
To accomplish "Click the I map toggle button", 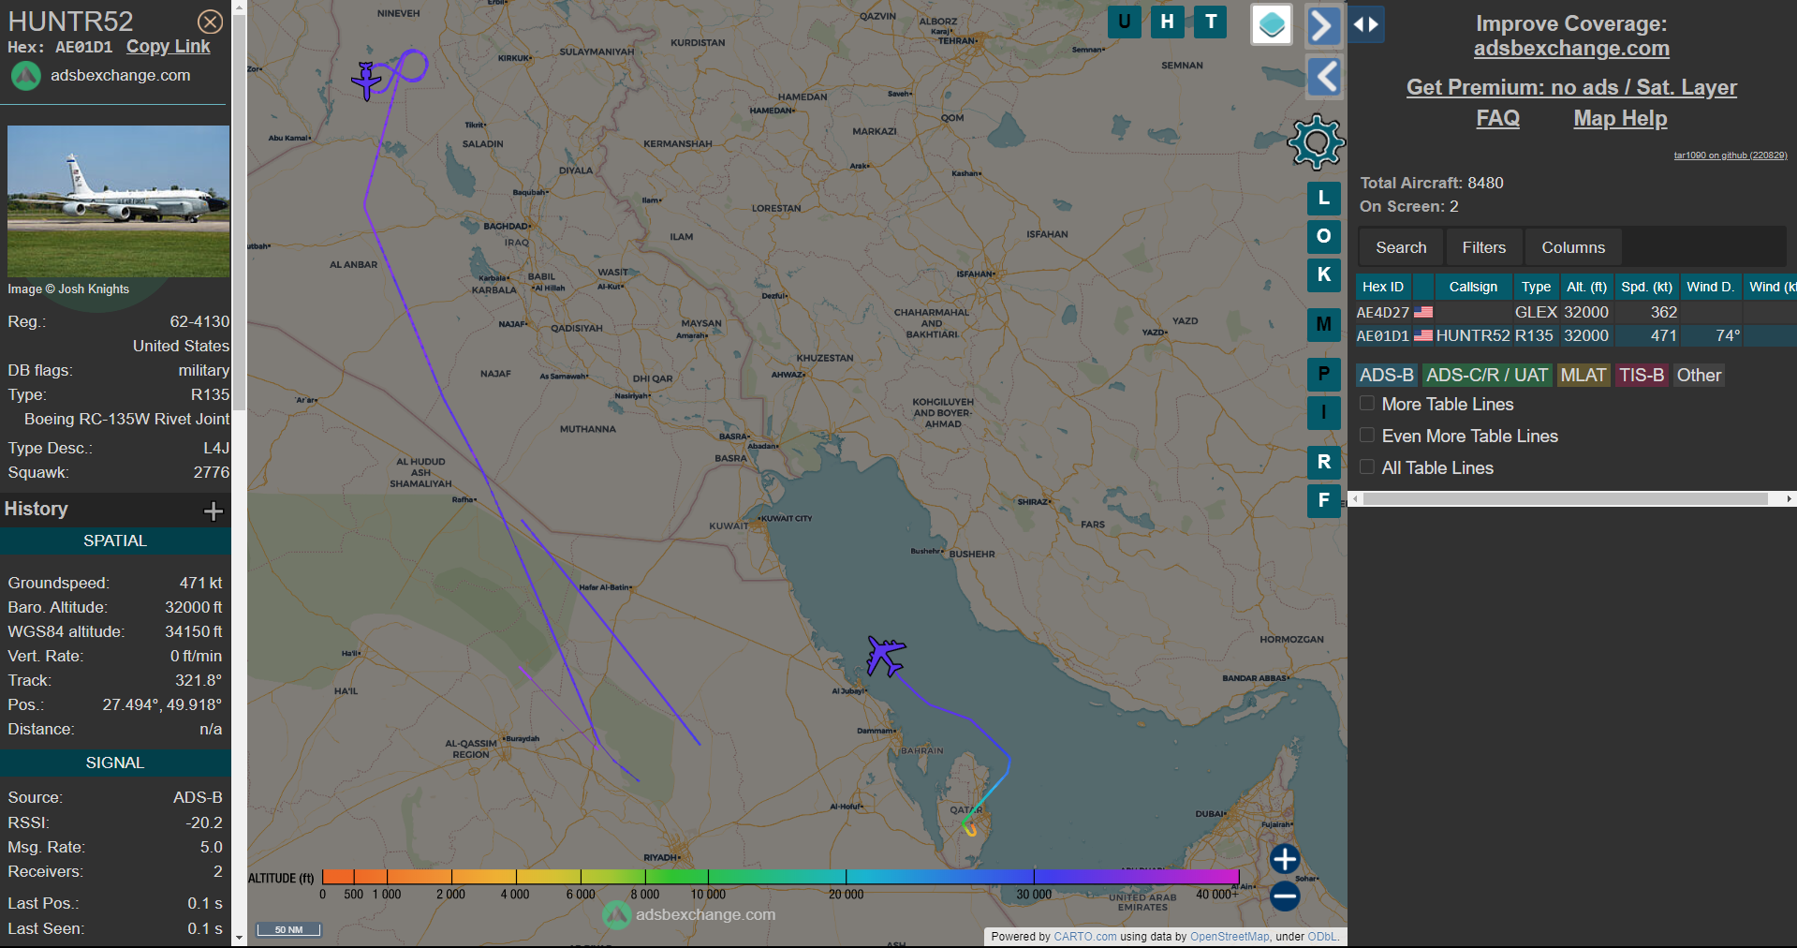I will (1324, 412).
